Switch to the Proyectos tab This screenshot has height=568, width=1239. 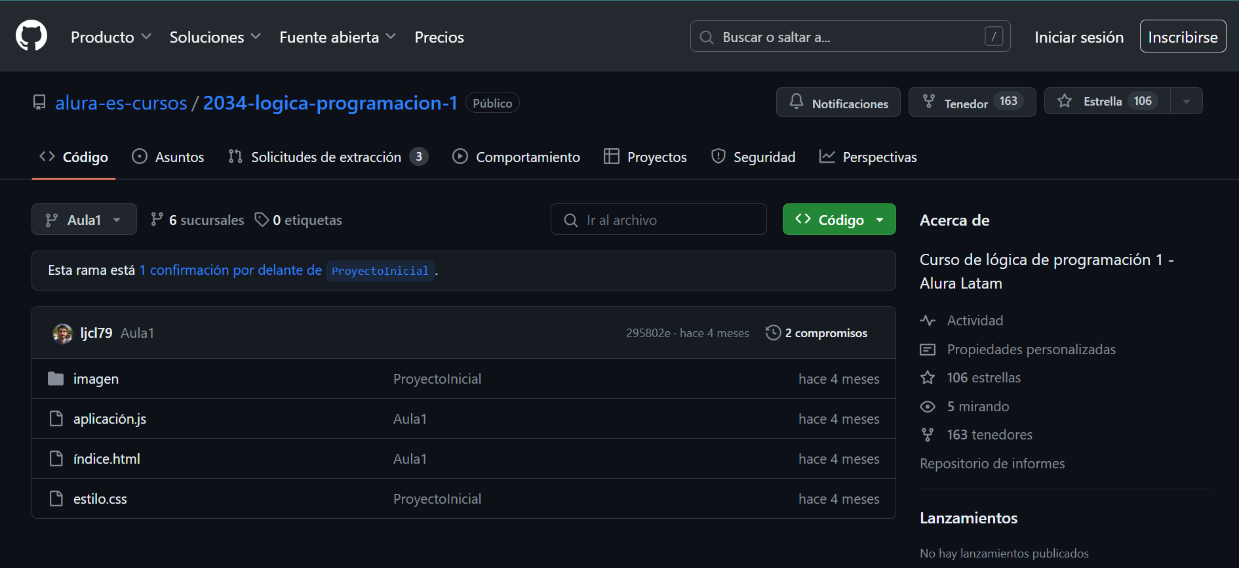(x=645, y=157)
